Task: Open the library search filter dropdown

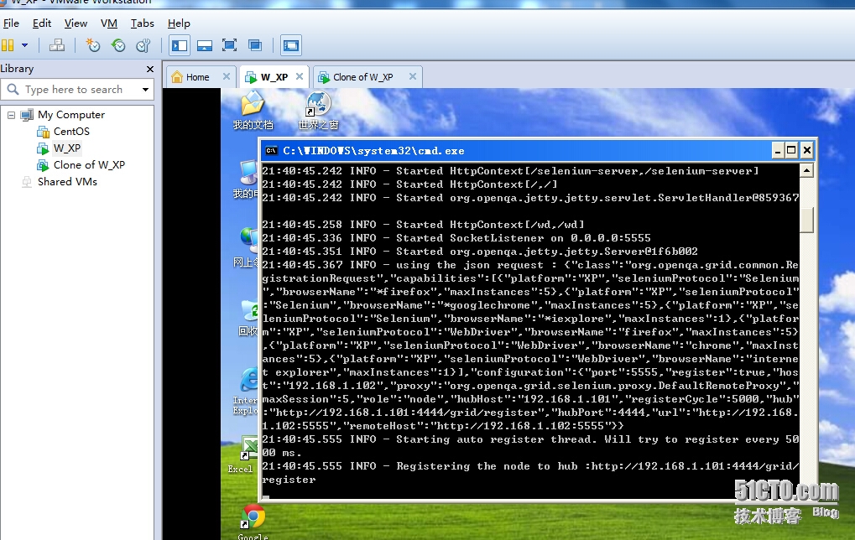Action: coord(146,90)
